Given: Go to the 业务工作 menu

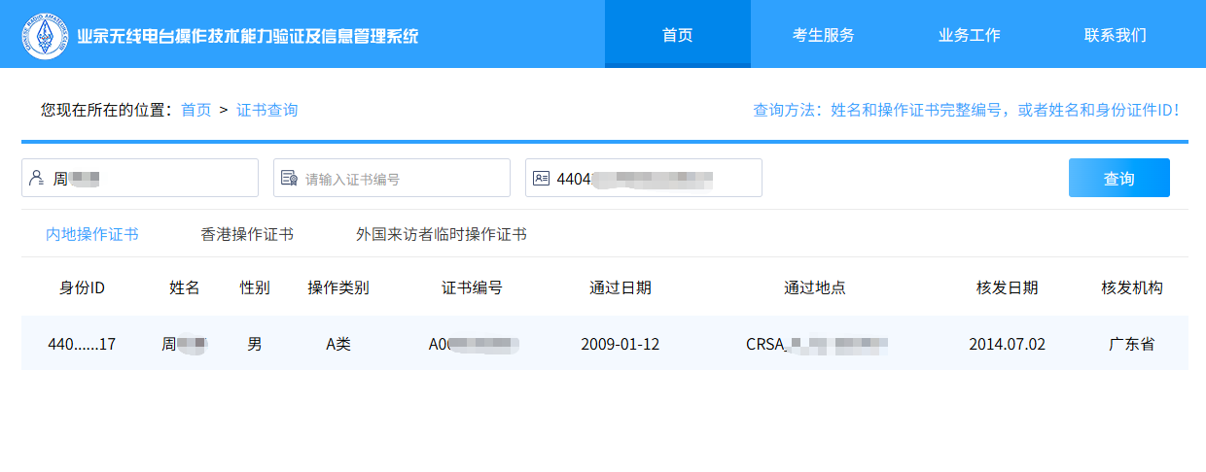Looking at the screenshot, I should (x=969, y=35).
